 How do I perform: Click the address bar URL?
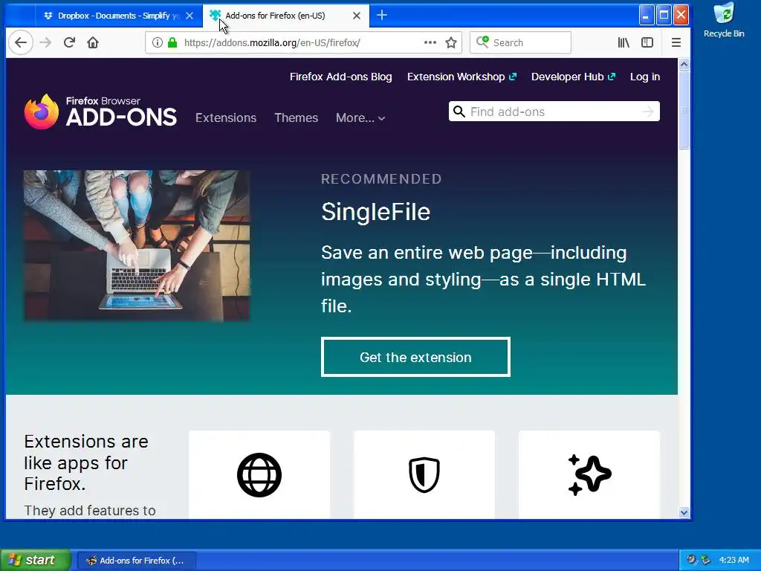point(272,42)
